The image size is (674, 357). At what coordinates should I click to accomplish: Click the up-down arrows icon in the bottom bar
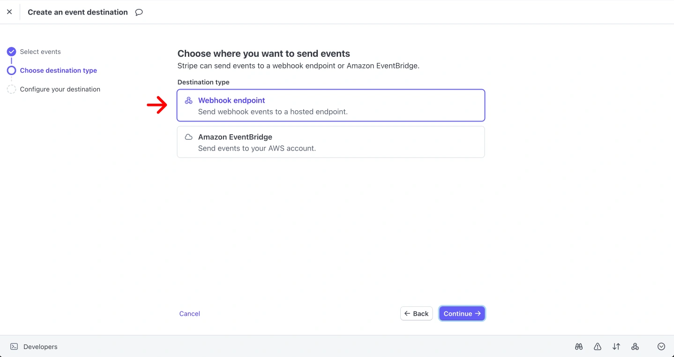click(x=616, y=347)
